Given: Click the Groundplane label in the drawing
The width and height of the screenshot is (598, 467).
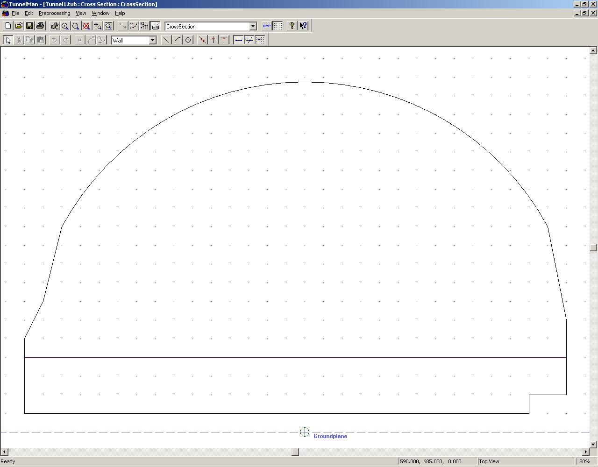Looking at the screenshot, I should [330, 436].
